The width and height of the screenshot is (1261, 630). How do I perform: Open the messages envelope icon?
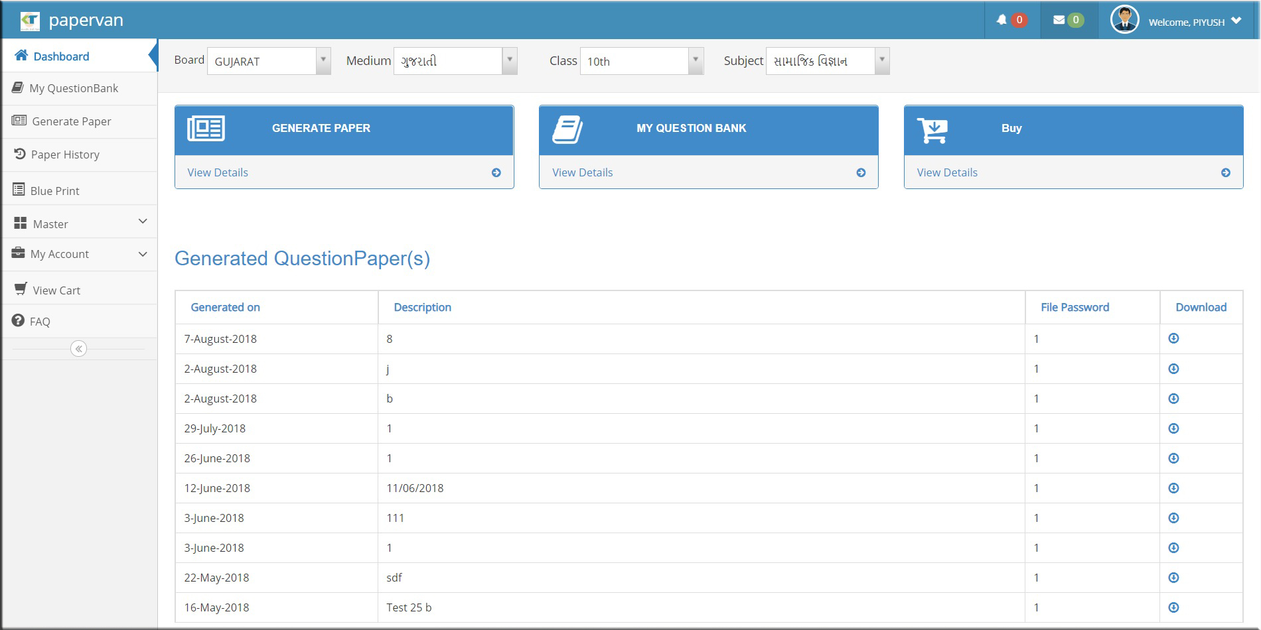[x=1059, y=21]
